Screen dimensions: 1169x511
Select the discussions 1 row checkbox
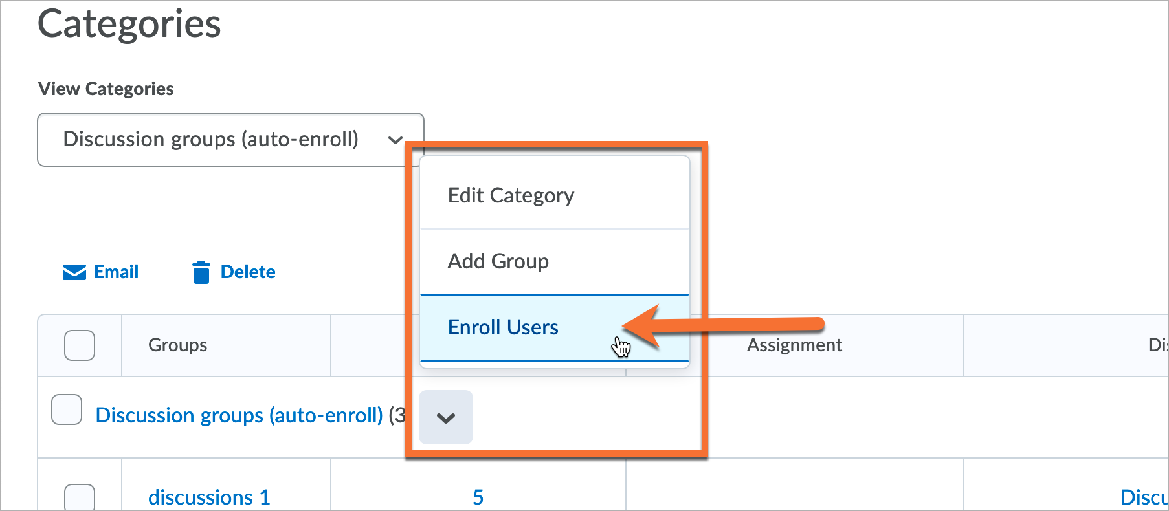coord(80,497)
